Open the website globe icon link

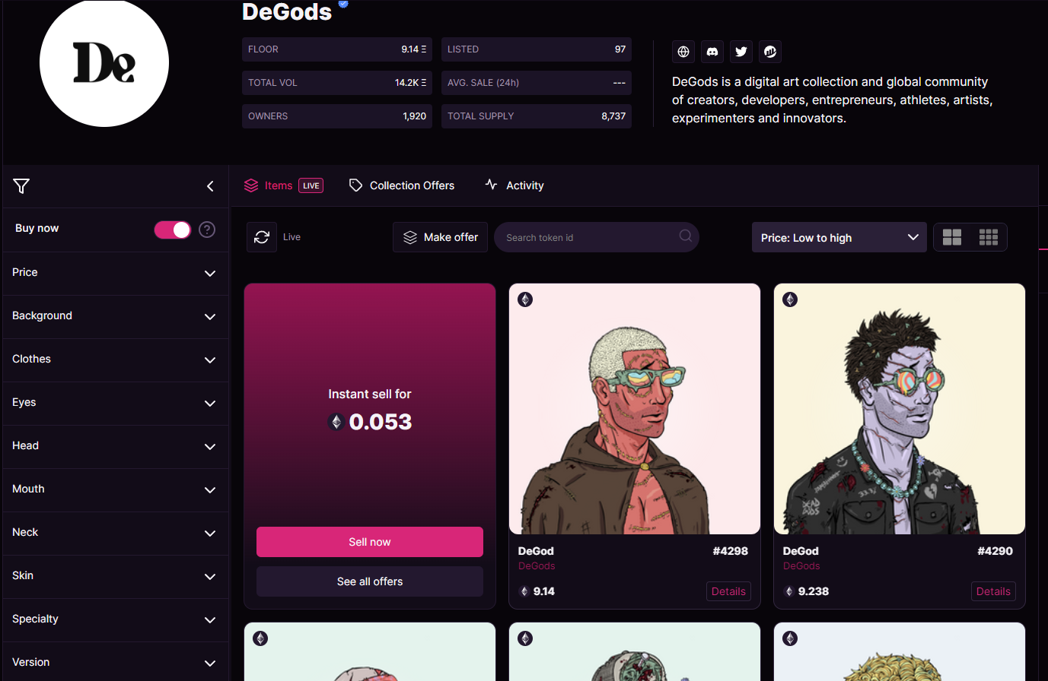(x=683, y=52)
